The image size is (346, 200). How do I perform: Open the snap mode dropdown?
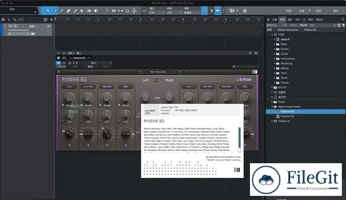(191, 12)
